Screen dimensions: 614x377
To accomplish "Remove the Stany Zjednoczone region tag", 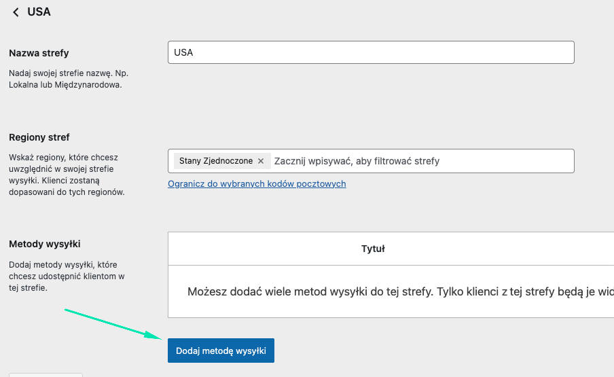I will (x=261, y=161).
